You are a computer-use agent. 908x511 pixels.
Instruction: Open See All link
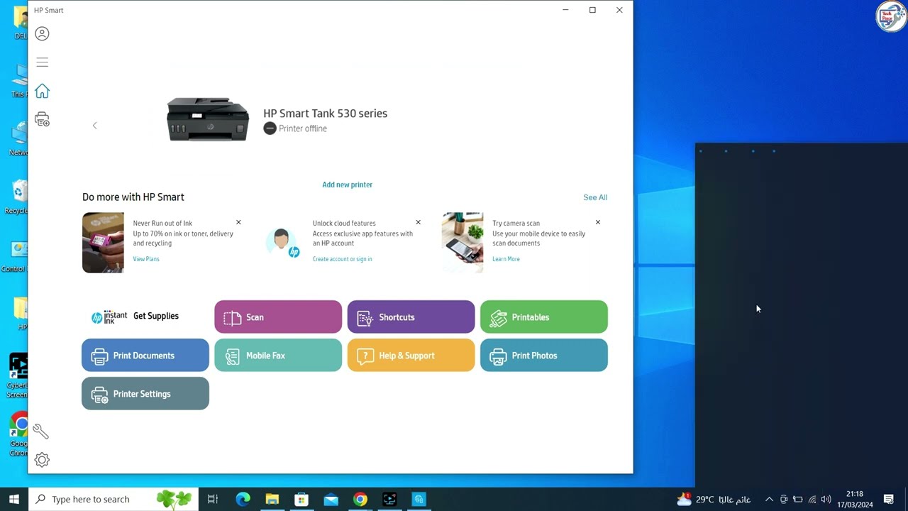pyautogui.click(x=595, y=197)
